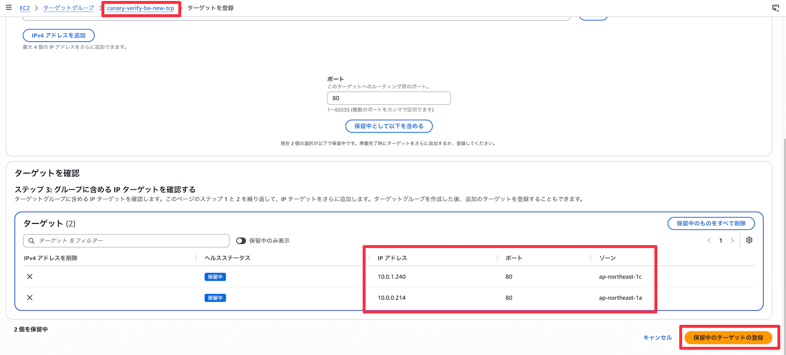Go to previous page of targets

pyautogui.click(x=709, y=240)
